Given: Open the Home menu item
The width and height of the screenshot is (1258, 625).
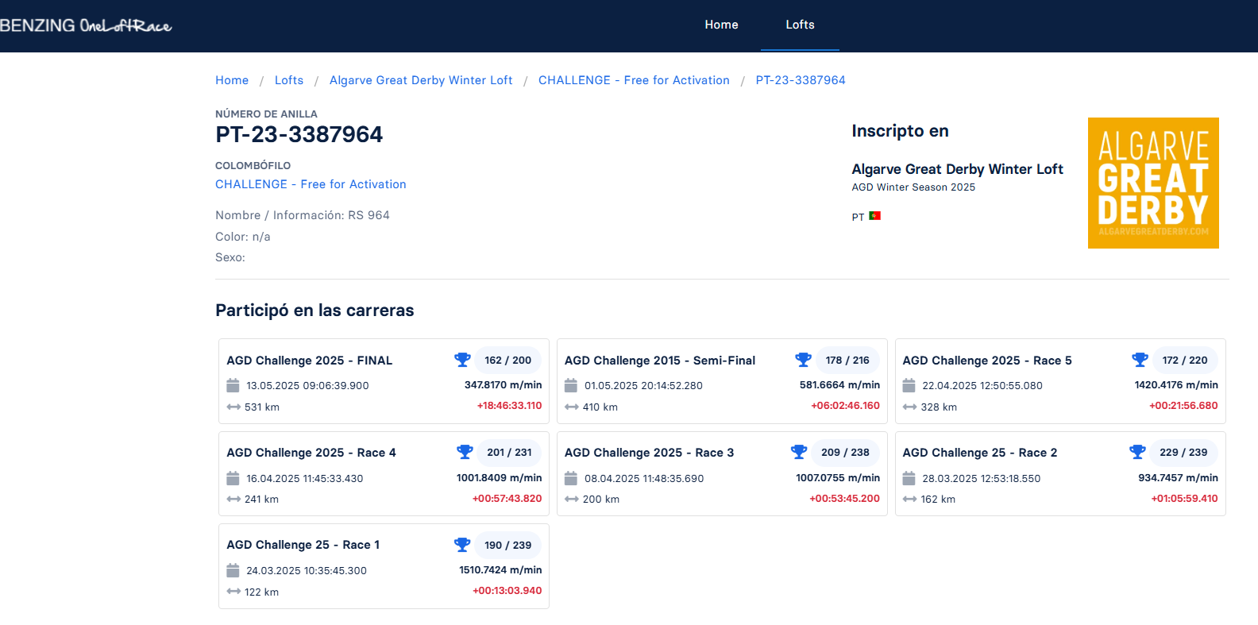Looking at the screenshot, I should pyautogui.click(x=721, y=25).
